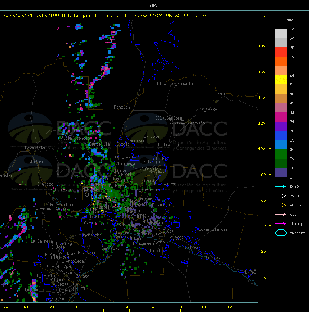Image resolution: width=309 pixels, height=312 pixels.
Task: Pick the red 60-65 dBZ color swatch
Action: click(x=281, y=52)
